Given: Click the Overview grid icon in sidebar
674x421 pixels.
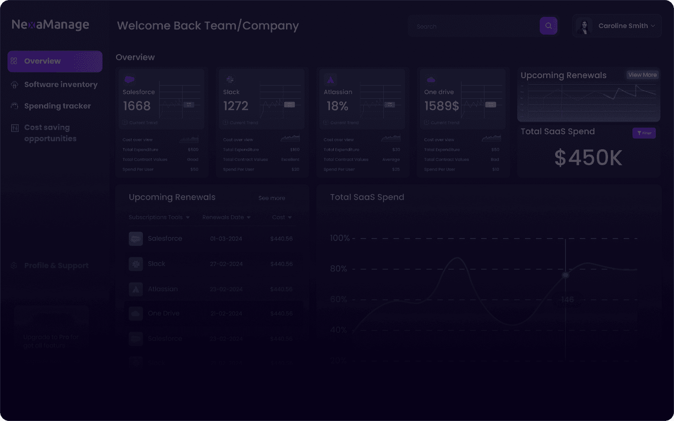Looking at the screenshot, I should coord(14,61).
